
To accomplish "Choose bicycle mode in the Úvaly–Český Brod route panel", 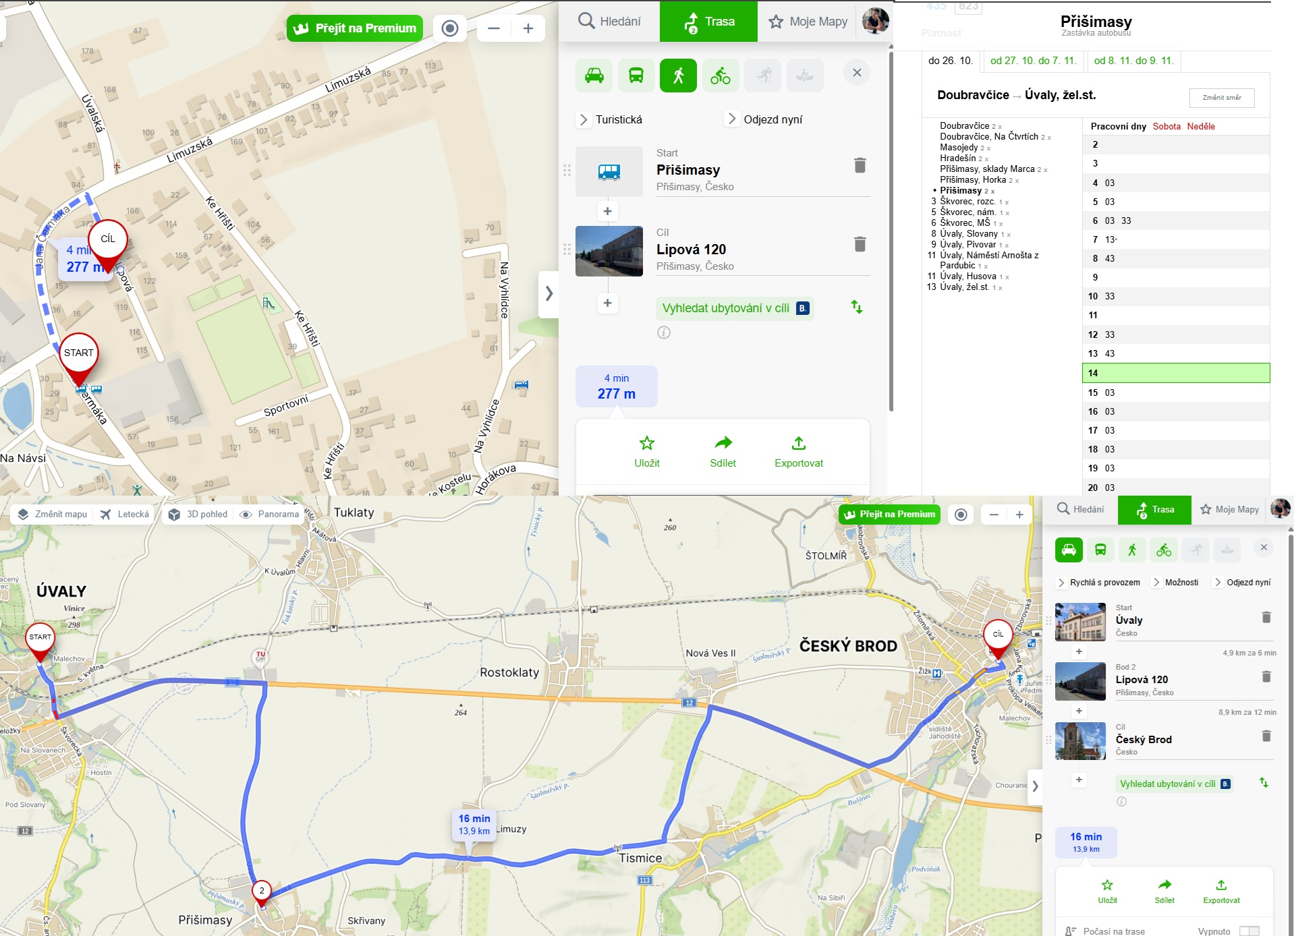I will (1164, 550).
